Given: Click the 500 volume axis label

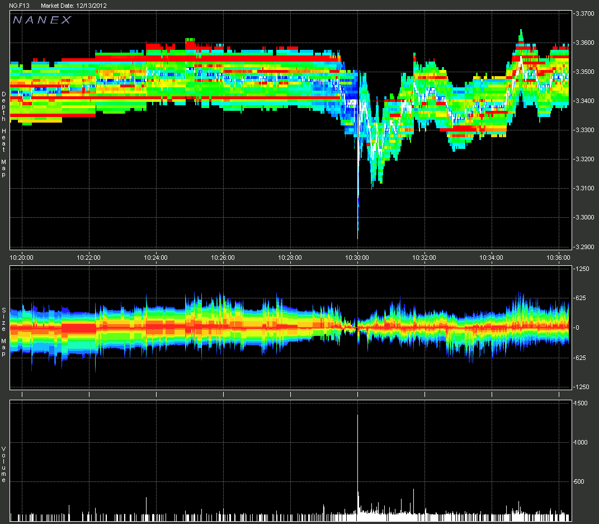Looking at the screenshot, I should click(579, 481).
